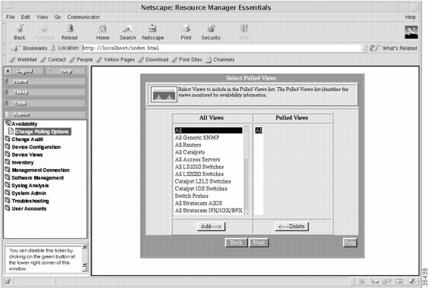Expand the Syslog Analysis folder
The width and height of the screenshot is (429, 288).
27,186
